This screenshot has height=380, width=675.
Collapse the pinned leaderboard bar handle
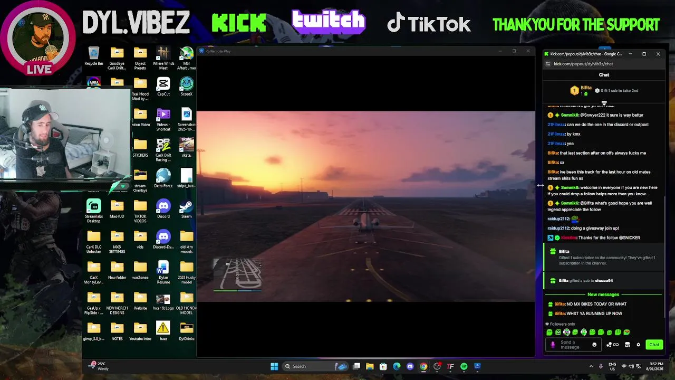click(604, 103)
